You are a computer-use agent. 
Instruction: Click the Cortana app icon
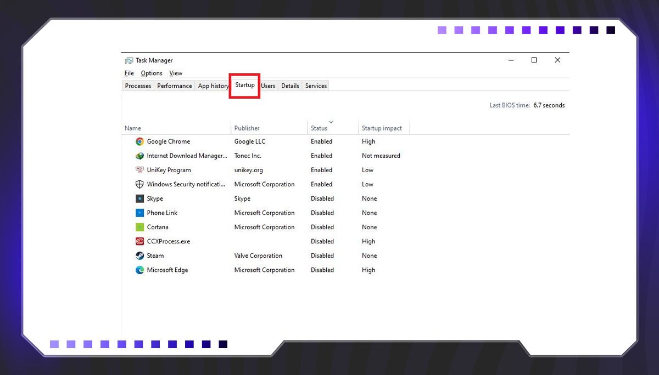point(139,227)
